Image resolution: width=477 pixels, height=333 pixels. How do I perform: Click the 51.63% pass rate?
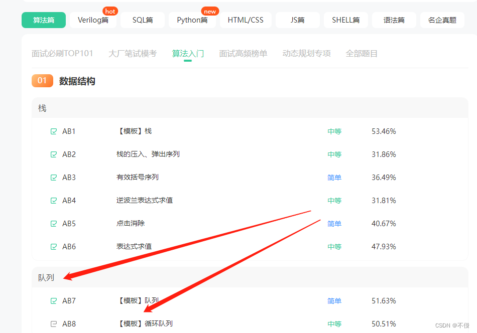pos(384,301)
